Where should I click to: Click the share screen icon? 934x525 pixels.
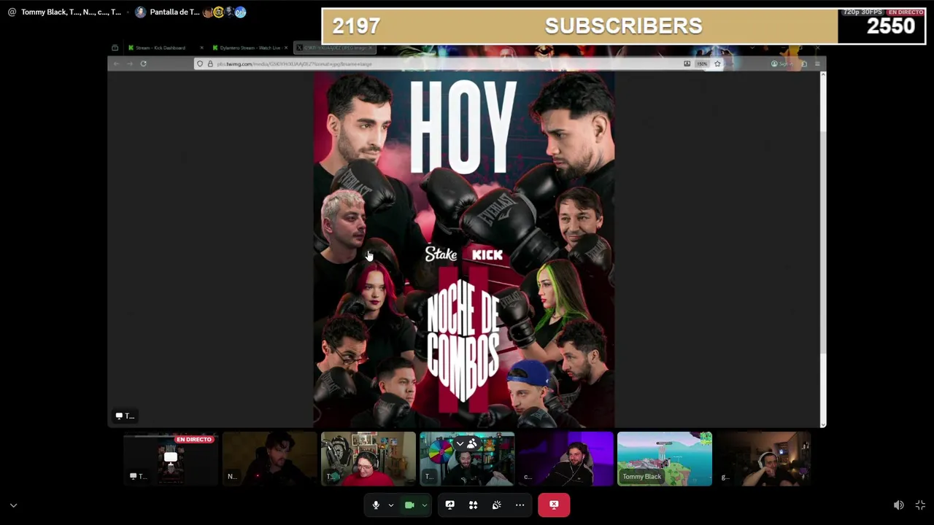tap(449, 505)
